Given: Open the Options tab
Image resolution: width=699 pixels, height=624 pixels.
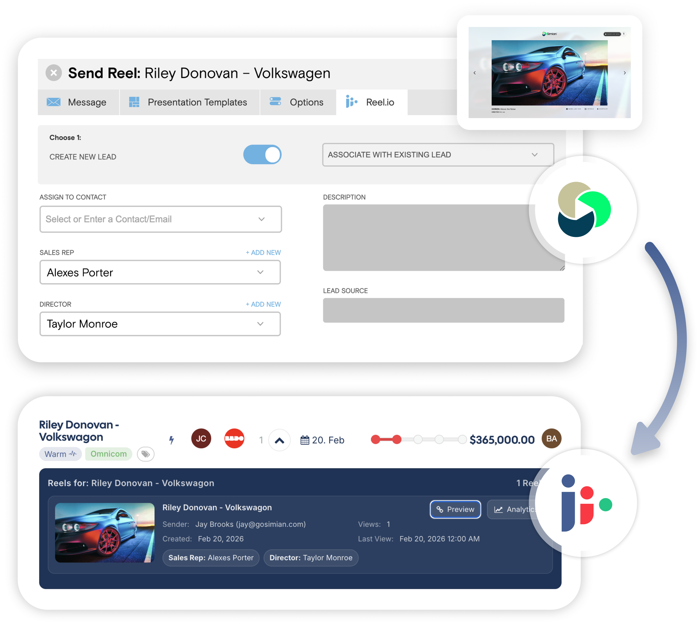Looking at the screenshot, I should pyautogui.click(x=298, y=102).
